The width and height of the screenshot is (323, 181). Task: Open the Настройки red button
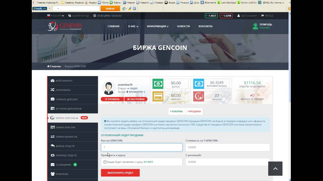pyautogui.click(x=136, y=99)
